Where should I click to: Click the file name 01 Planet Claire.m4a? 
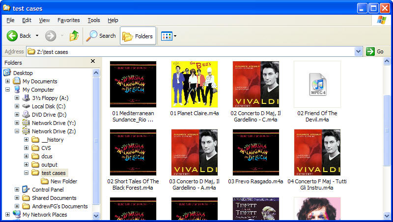point(195,113)
